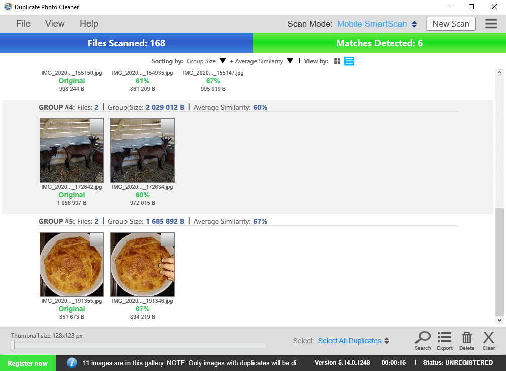Click the Register now button

tap(28, 363)
